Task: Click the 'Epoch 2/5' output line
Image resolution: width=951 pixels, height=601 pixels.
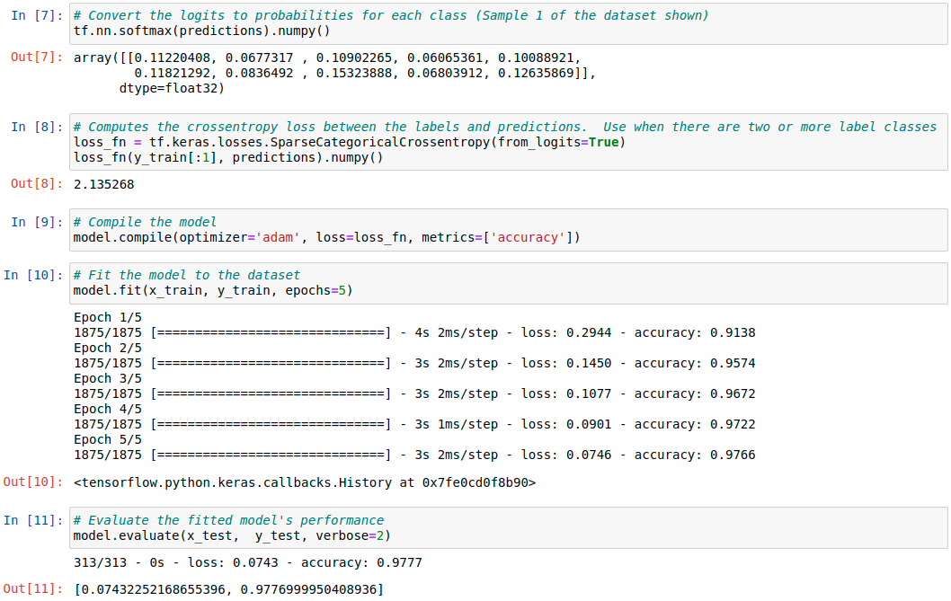Action: (x=107, y=348)
